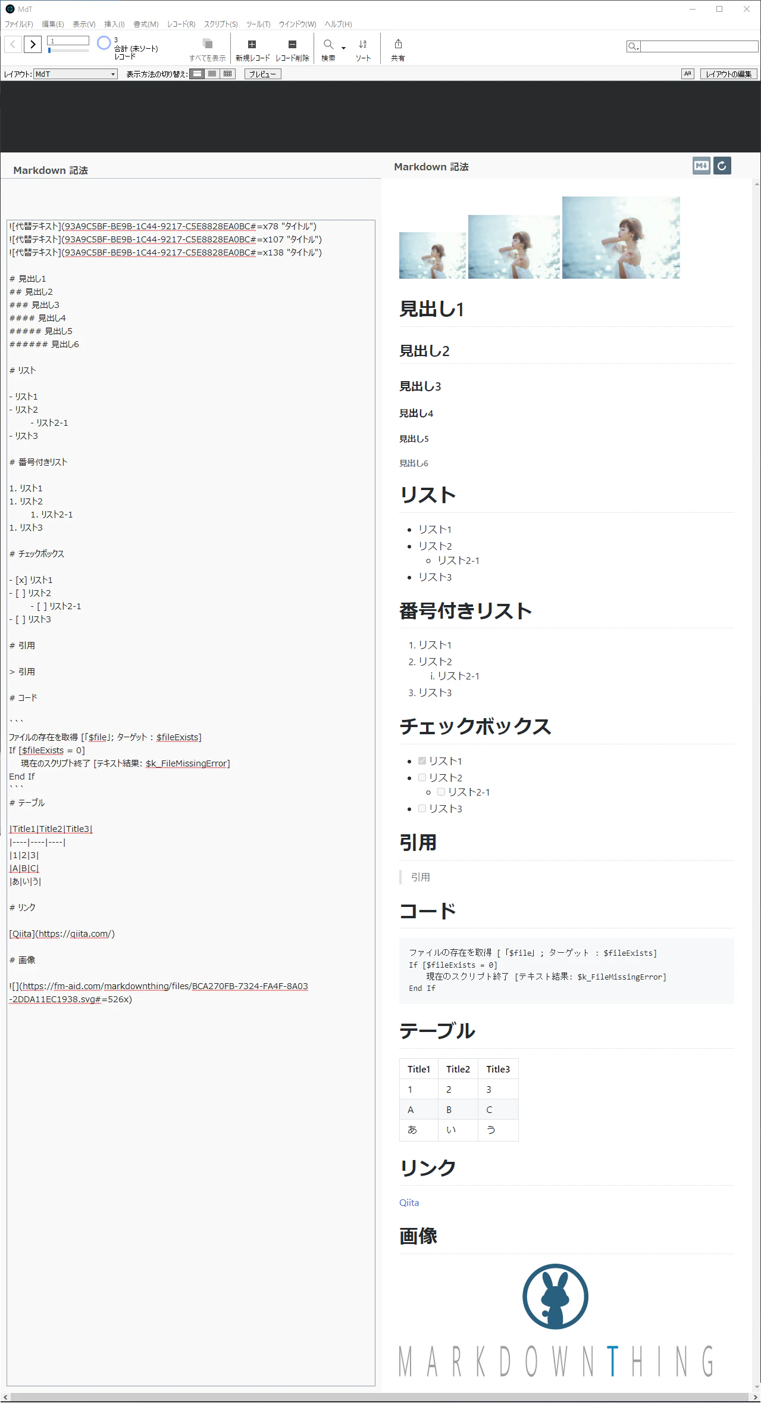Click the found-set circle indicator
Image resolution: width=761 pixels, height=1403 pixels.
coord(104,43)
